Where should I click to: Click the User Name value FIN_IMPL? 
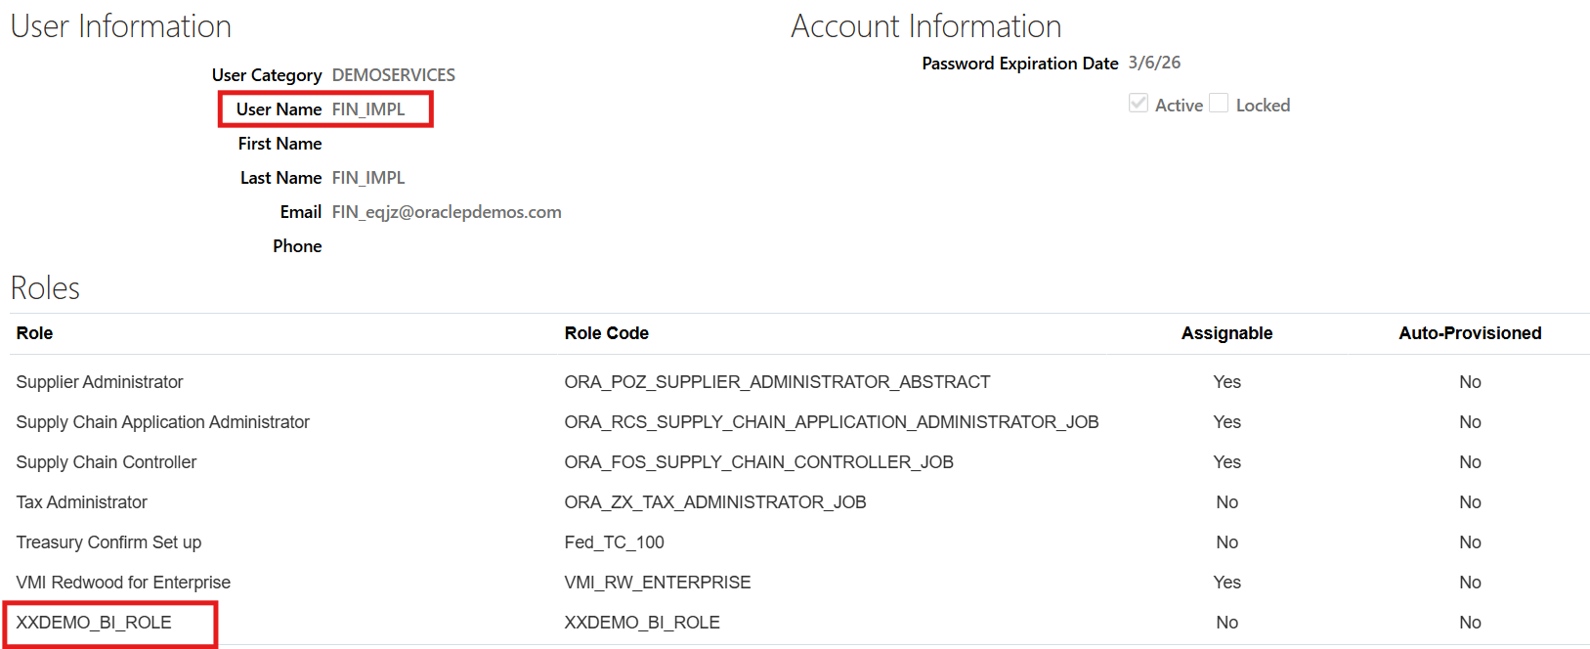(368, 109)
